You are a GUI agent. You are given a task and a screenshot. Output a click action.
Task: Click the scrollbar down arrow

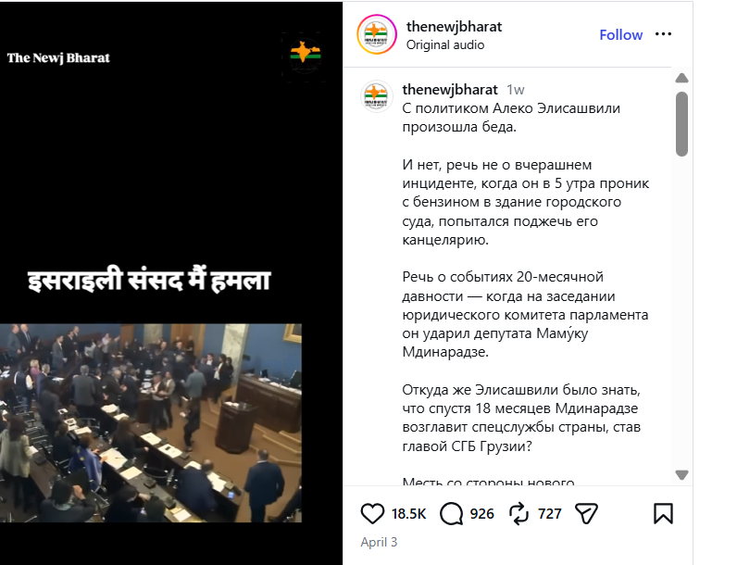(681, 474)
